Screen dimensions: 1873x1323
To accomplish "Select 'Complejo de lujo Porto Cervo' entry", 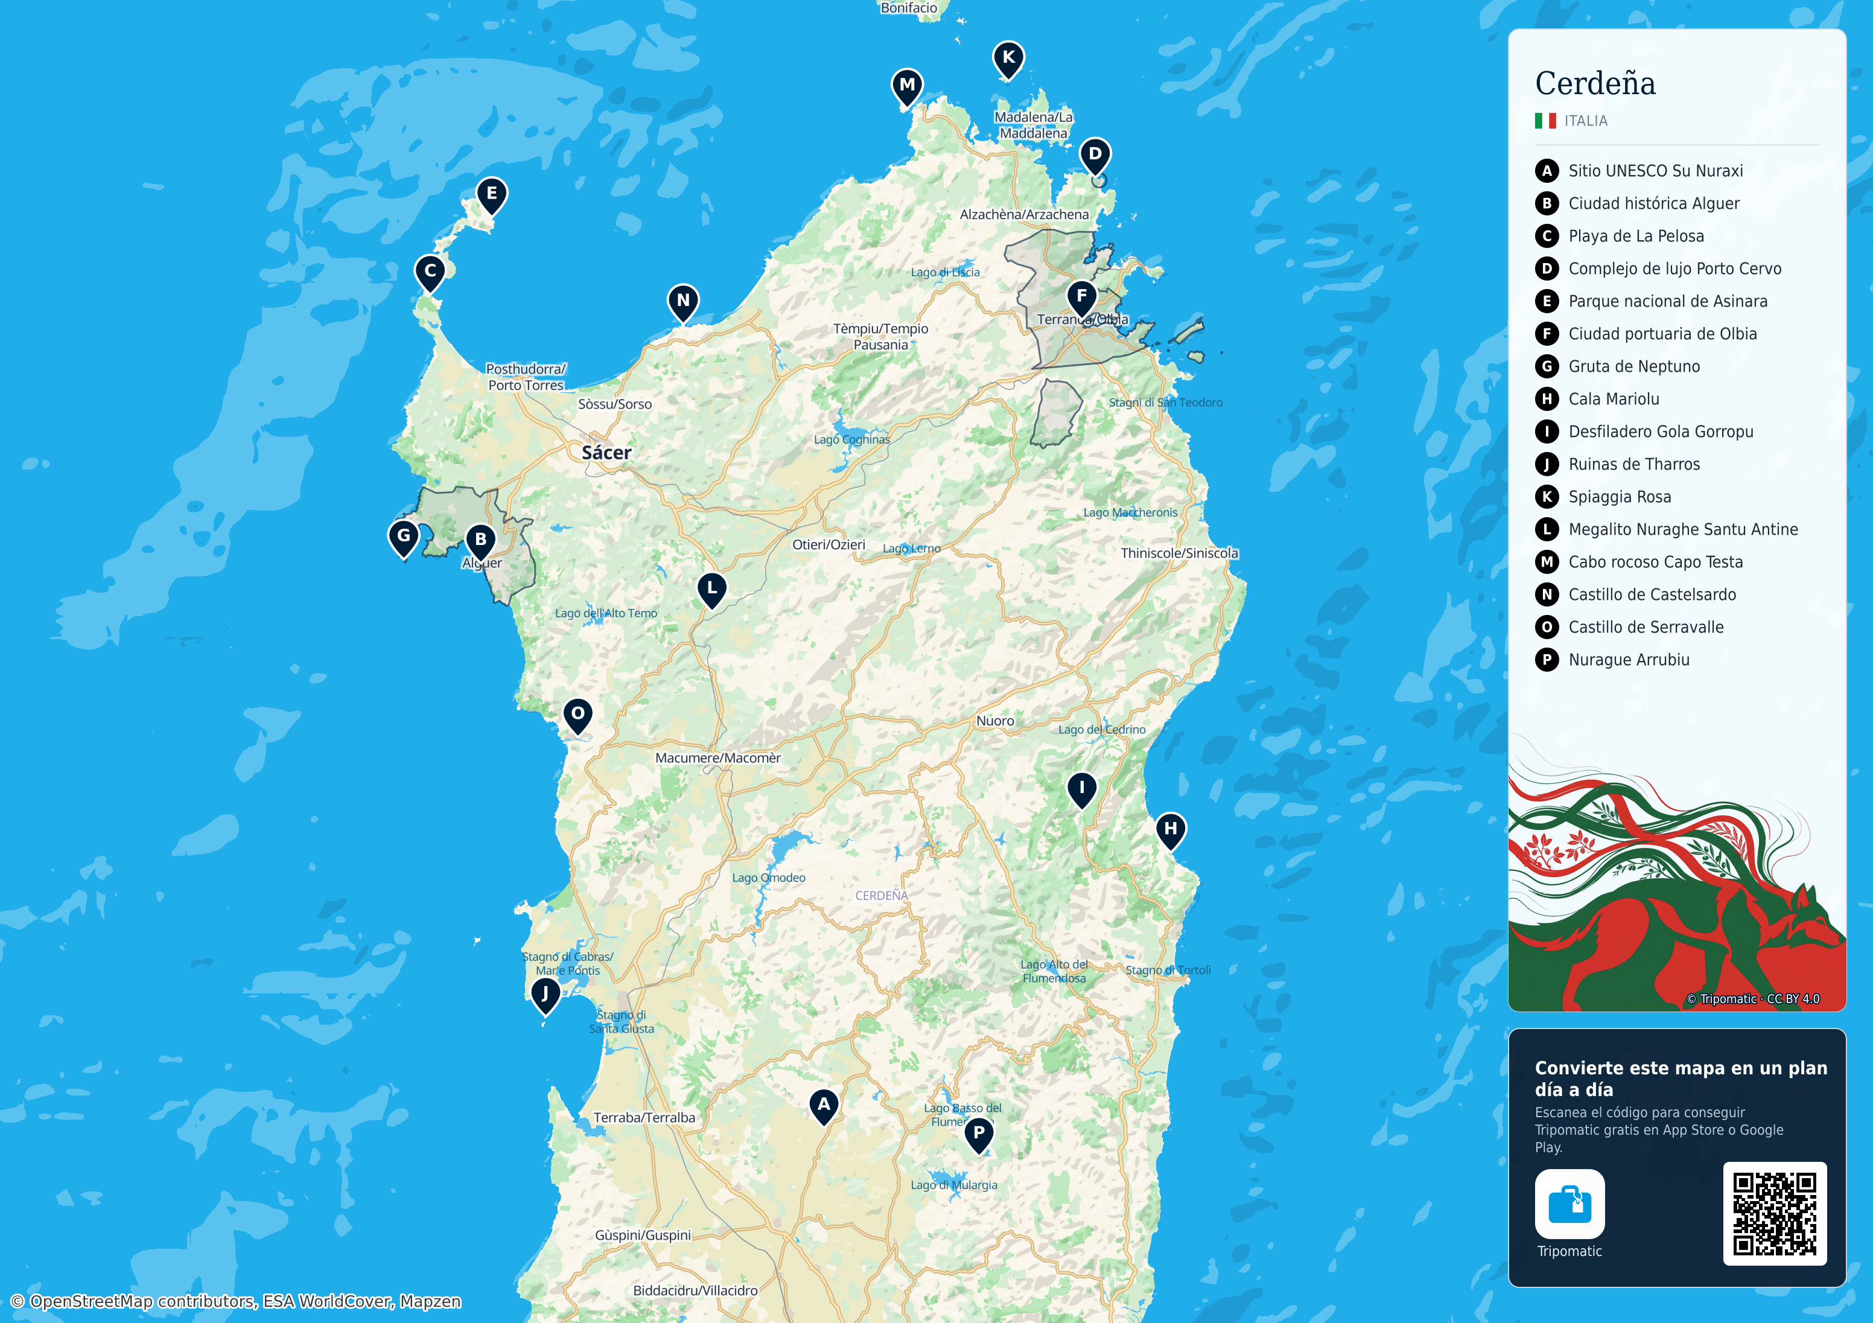I will pos(1674,269).
